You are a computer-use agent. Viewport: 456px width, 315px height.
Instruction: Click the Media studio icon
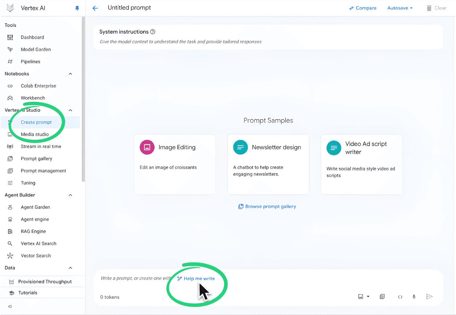pos(10,134)
